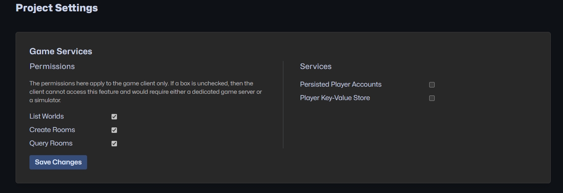Click the Create Rooms label text
This screenshot has height=193, width=563.
point(52,130)
